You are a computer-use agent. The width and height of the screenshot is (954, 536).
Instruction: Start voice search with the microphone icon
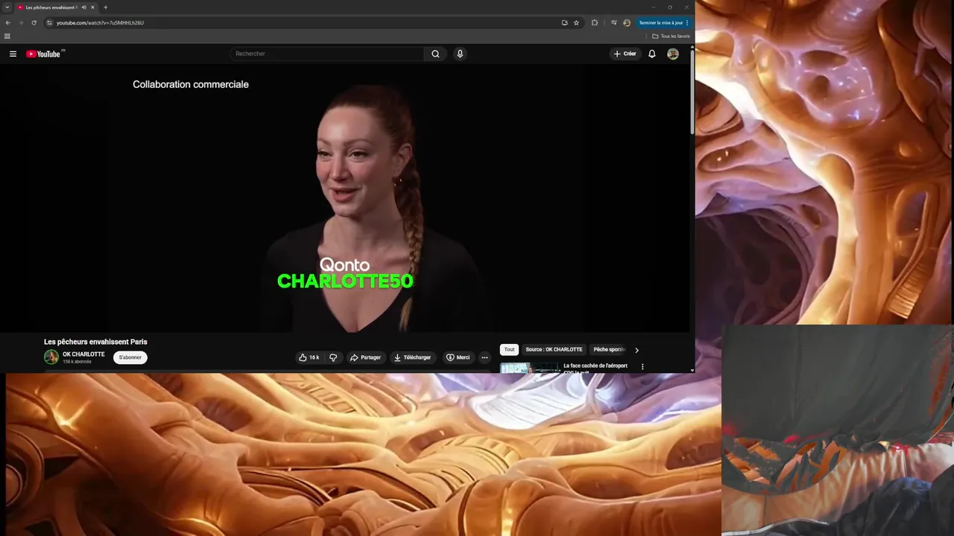point(460,54)
